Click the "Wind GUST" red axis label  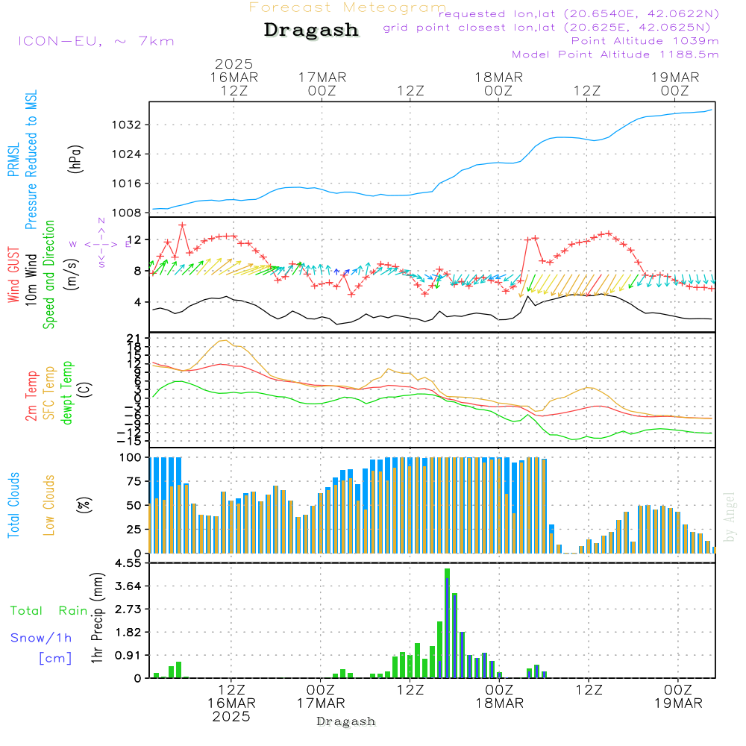point(13,276)
